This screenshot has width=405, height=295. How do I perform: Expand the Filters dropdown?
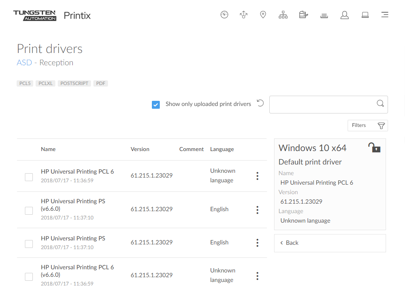[367, 125]
